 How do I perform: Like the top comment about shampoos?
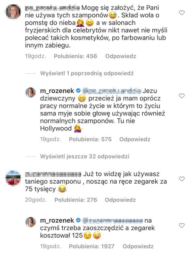[x=182, y=13]
